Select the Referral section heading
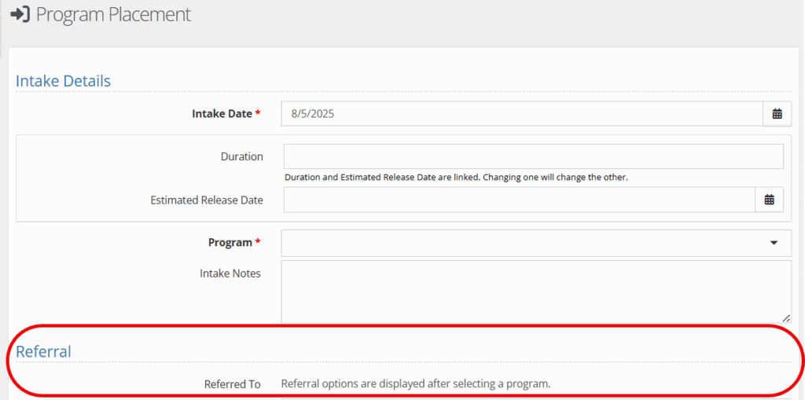805x400 pixels. [x=44, y=351]
